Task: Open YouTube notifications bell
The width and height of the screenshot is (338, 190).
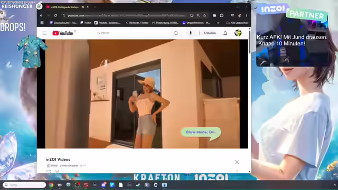Action: (x=226, y=33)
